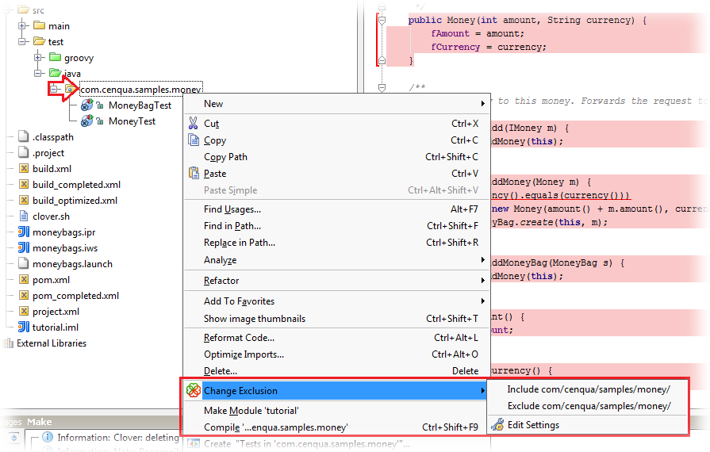Expand the main folder

(22, 26)
